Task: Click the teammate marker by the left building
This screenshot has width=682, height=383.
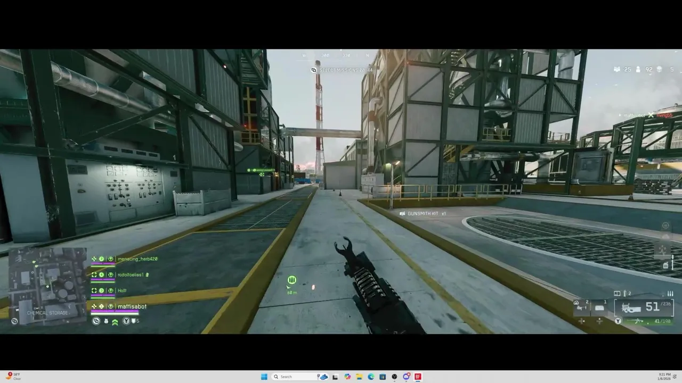Action: [261, 172]
